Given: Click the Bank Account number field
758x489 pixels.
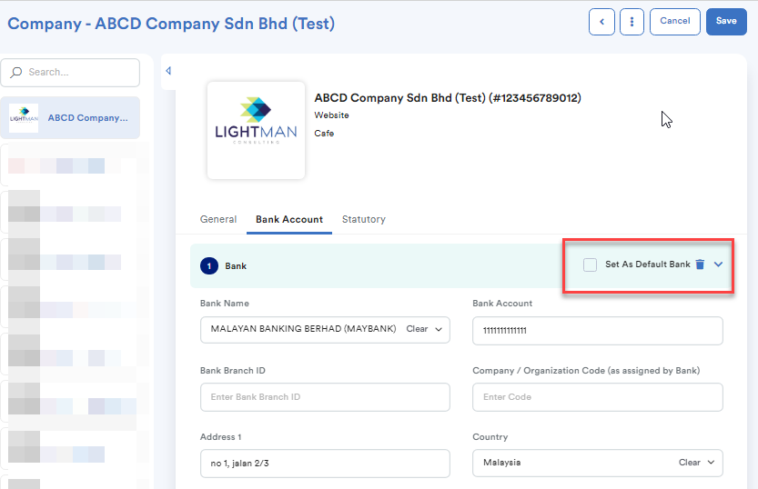Looking at the screenshot, I should 598,331.
